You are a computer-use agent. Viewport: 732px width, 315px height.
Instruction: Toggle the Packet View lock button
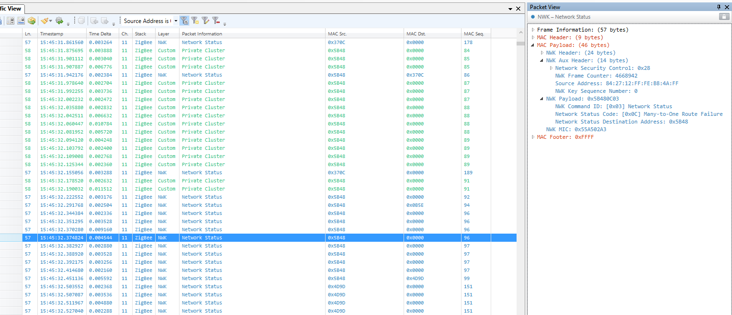coord(724,17)
